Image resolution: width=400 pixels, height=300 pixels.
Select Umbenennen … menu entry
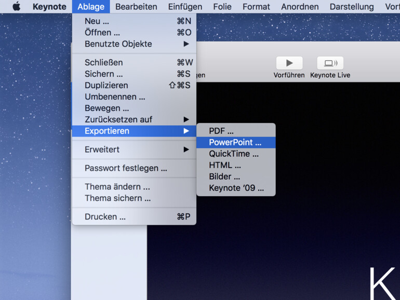pos(134,97)
